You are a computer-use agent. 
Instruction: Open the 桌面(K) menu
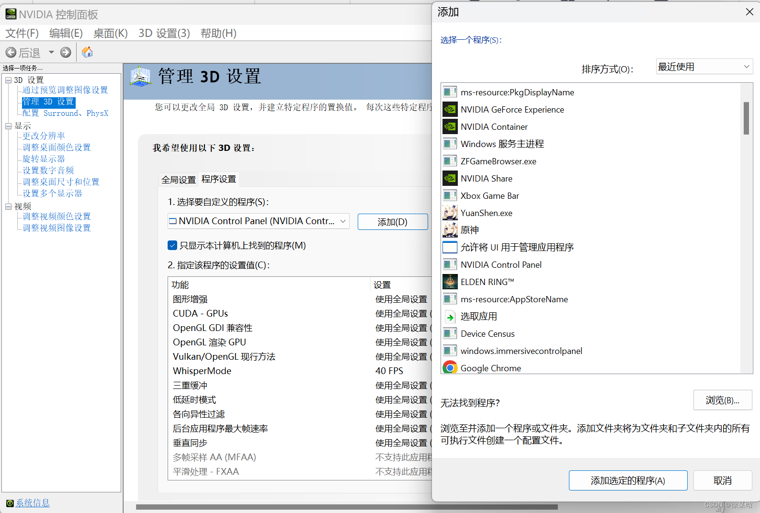pos(111,33)
